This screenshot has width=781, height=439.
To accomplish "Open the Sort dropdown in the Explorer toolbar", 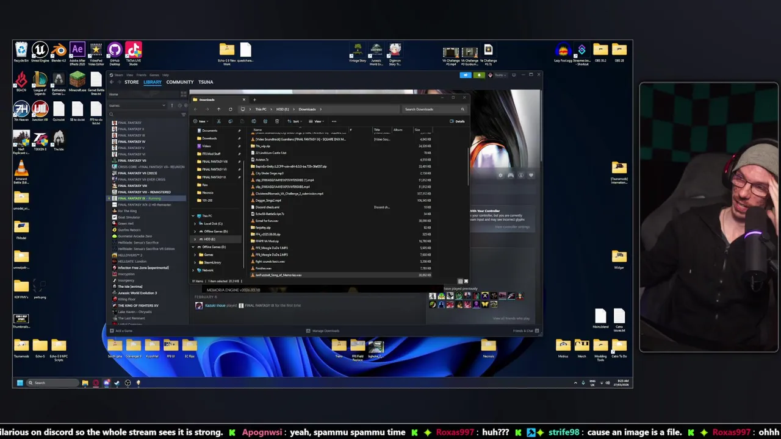I will 296,121.
